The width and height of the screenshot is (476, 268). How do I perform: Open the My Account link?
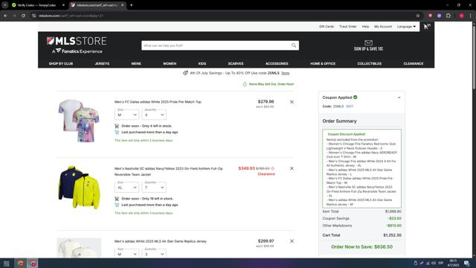pos(383,27)
